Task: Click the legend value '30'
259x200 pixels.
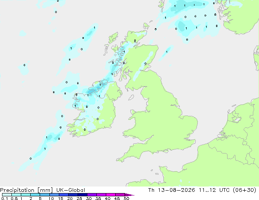Action: [89, 198]
